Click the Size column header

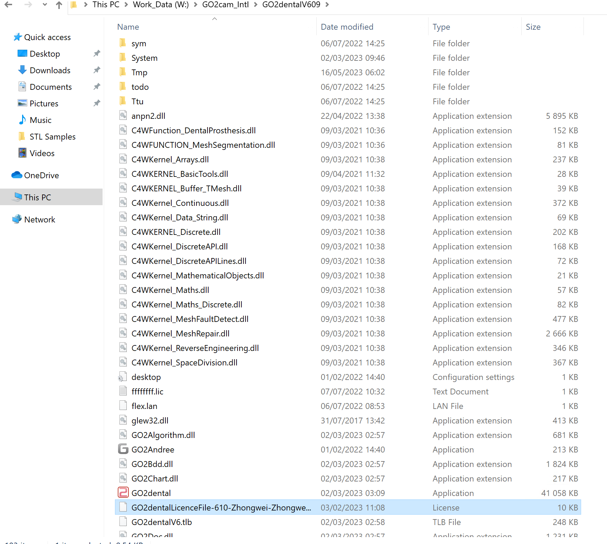point(533,27)
